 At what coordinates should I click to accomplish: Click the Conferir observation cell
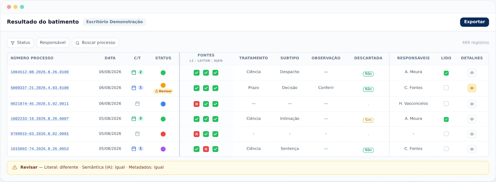pyautogui.click(x=326, y=88)
